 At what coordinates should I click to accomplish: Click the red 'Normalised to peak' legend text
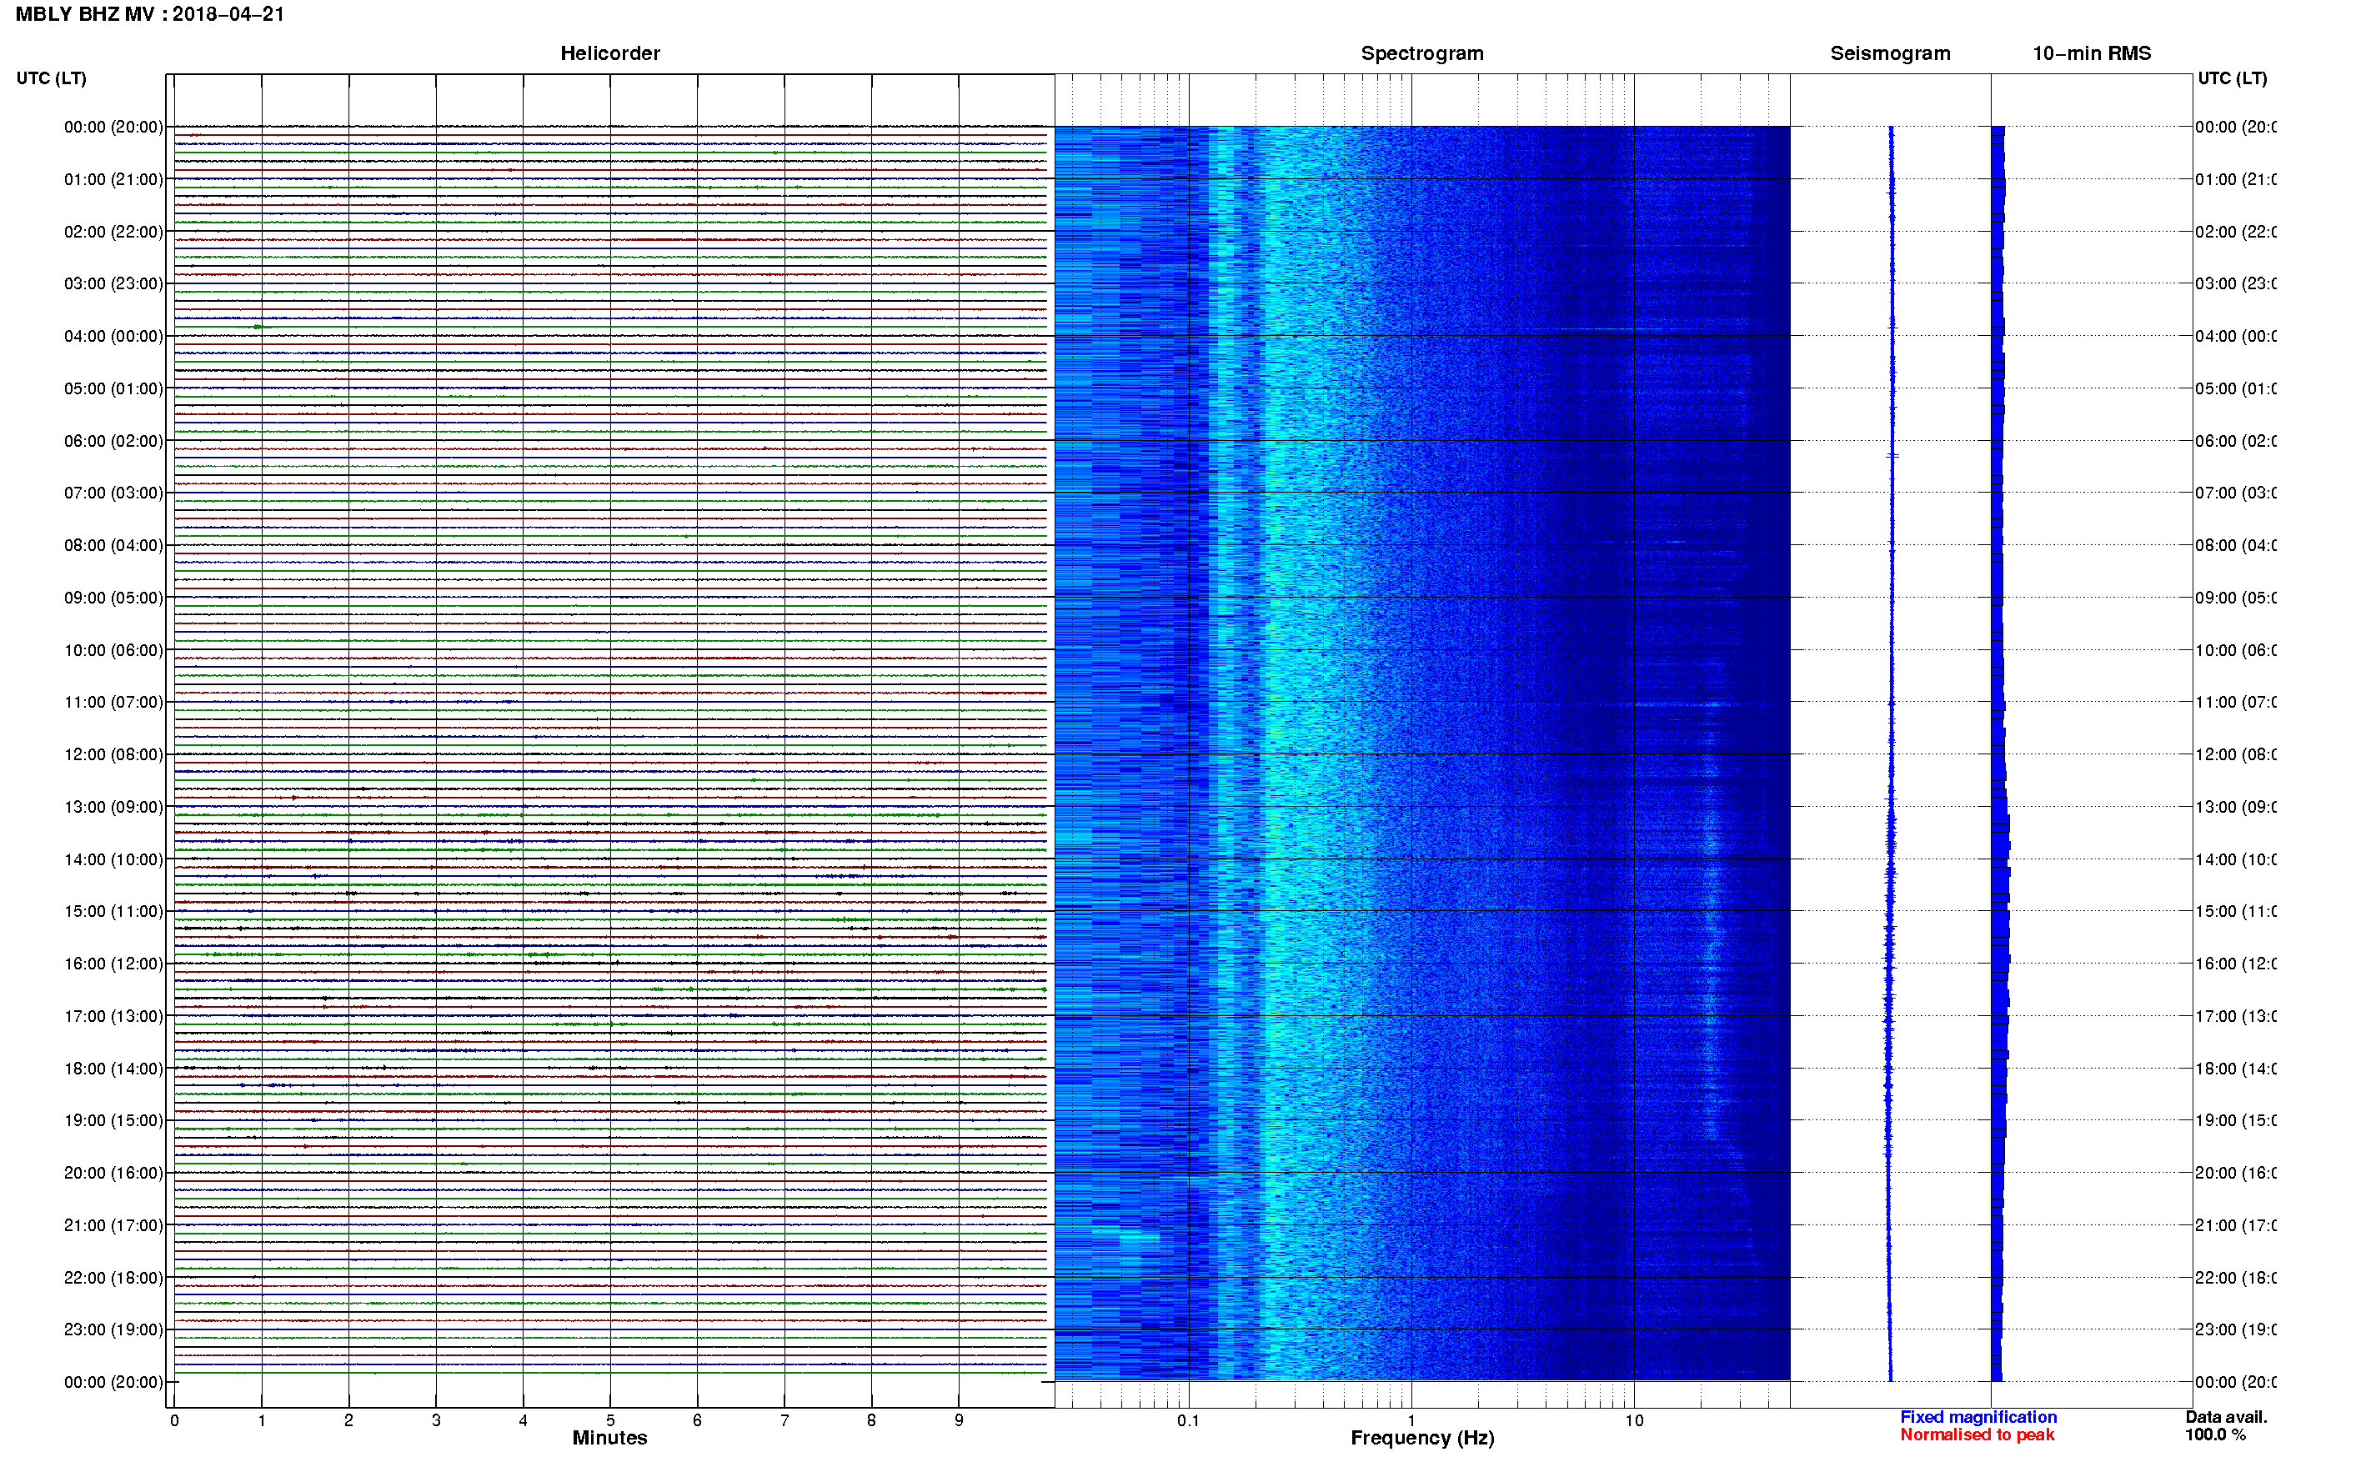[1977, 1435]
